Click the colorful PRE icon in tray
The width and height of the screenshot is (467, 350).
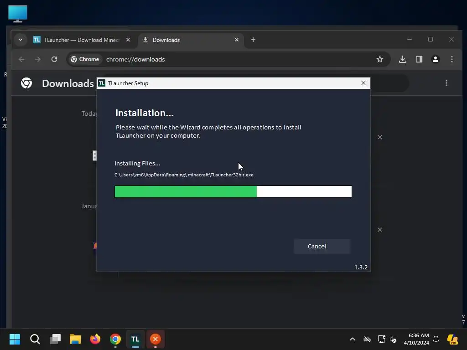(452, 339)
